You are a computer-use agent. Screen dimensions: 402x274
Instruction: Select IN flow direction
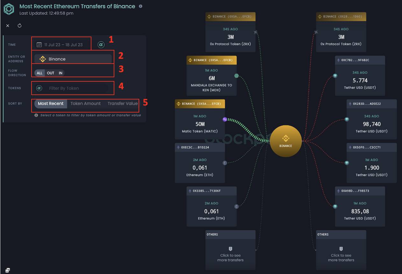[x=61, y=73]
